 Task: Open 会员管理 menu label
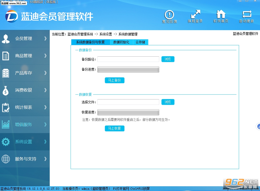click(x=24, y=39)
